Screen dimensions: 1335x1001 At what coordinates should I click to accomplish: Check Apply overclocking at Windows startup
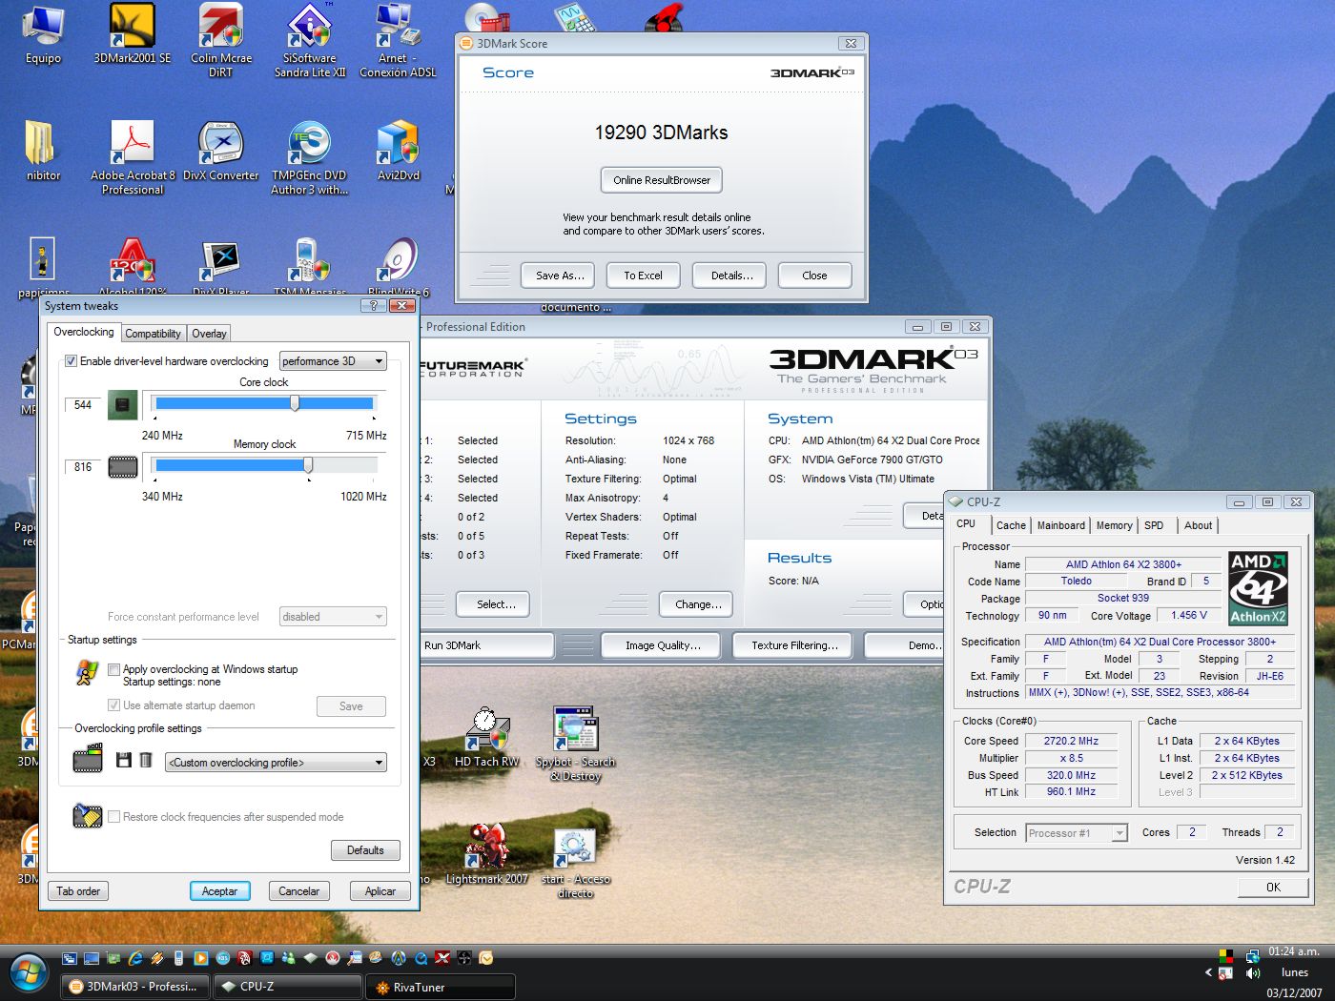click(114, 669)
